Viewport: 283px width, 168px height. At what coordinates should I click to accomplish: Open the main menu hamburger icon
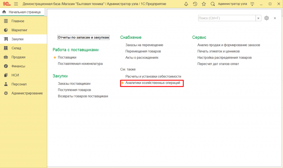16,4
